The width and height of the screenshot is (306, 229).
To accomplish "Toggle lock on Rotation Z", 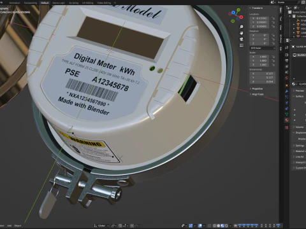I will (273, 43).
